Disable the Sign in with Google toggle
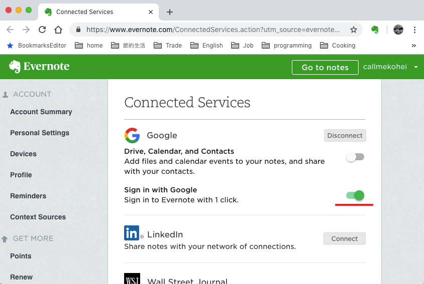The width and height of the screenshot is (424, 284). (x=355, y=195)
